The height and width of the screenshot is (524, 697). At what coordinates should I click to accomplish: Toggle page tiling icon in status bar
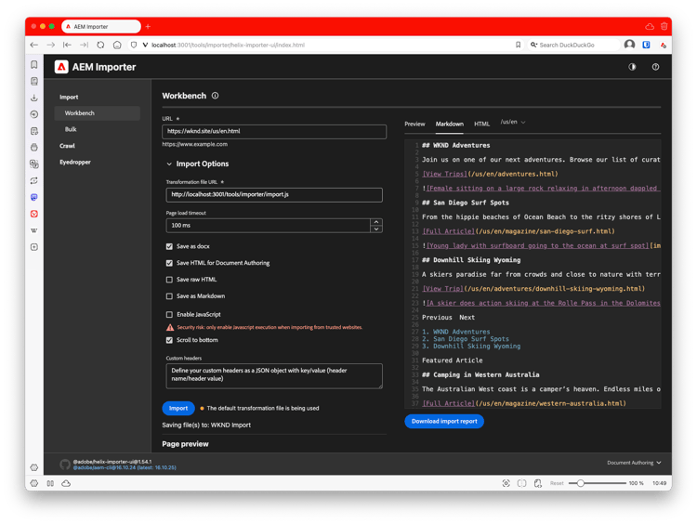pos(522,483)
